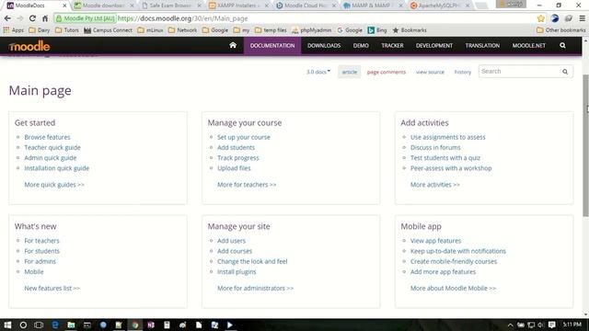Open action center notification icon
Screen dimensions: 589x331
[552, 325]
